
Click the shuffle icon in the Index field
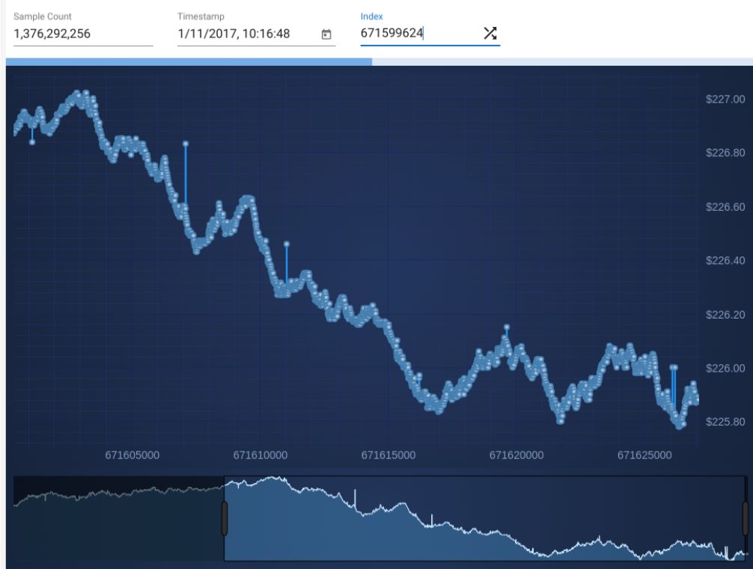pyautogui.click(x=490, y=33)
